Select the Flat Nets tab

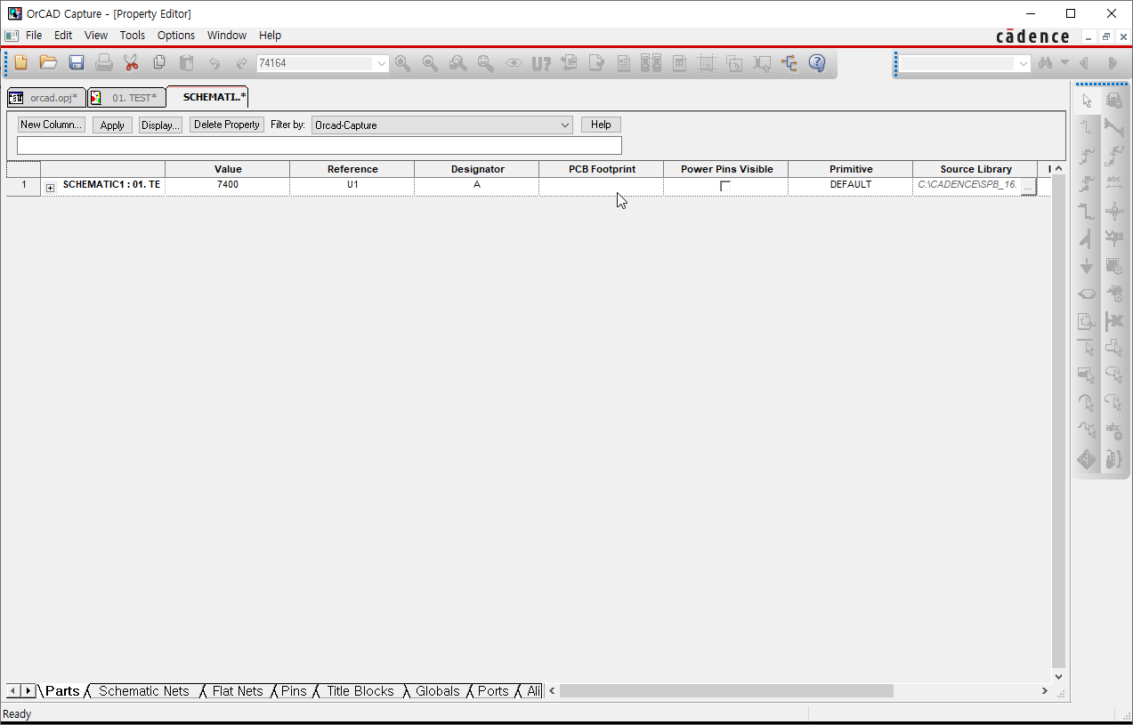click(x=238, y=691)
